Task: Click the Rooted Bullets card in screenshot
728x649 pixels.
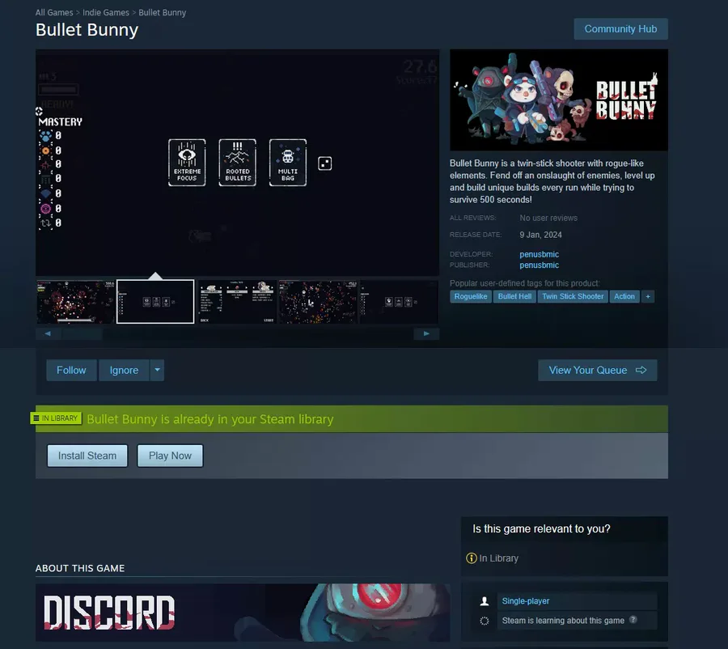Action: (x=237, y=163)
